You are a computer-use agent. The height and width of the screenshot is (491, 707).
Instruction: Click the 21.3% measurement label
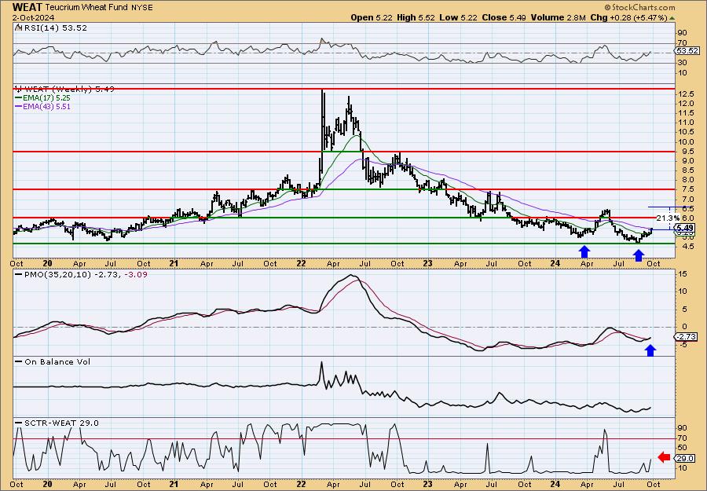click(x=668, y=218)
